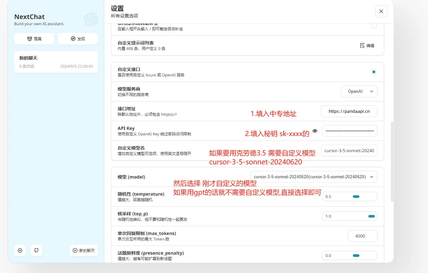
Task: Click the OpenAI logo in the sidebar
Action: click(91, 19)
